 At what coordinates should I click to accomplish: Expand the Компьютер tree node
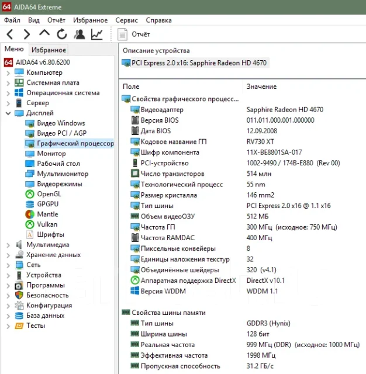[x=8, y=73]
